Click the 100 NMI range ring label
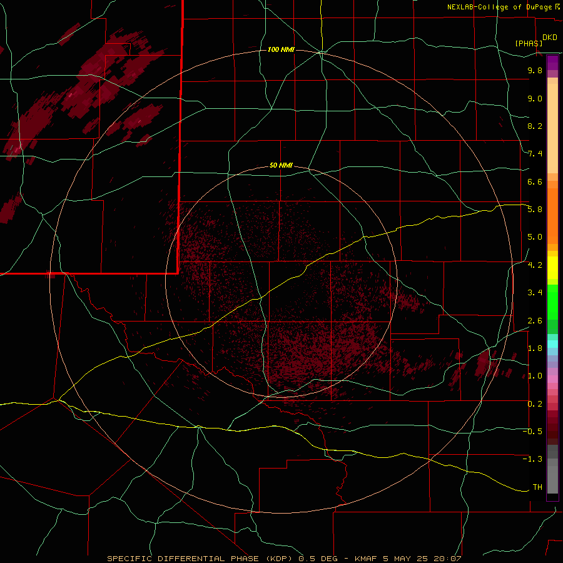Viewport: 563px width, 563px height. 281,49
